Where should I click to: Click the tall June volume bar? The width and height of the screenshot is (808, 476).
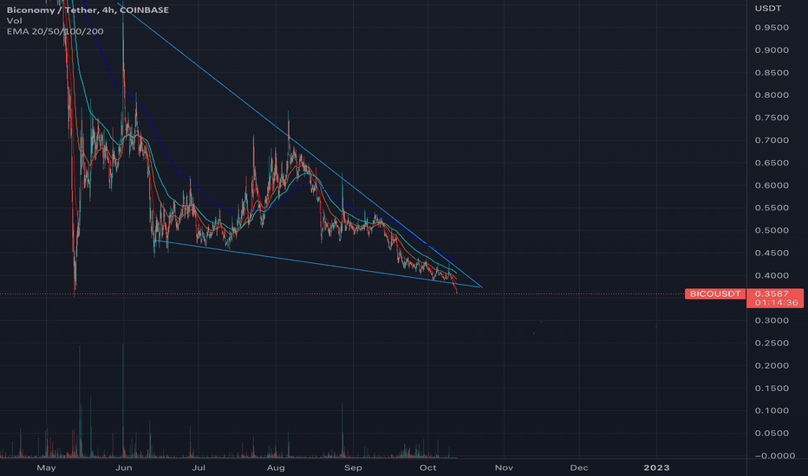pyautogui.click(x=123, y=401)
